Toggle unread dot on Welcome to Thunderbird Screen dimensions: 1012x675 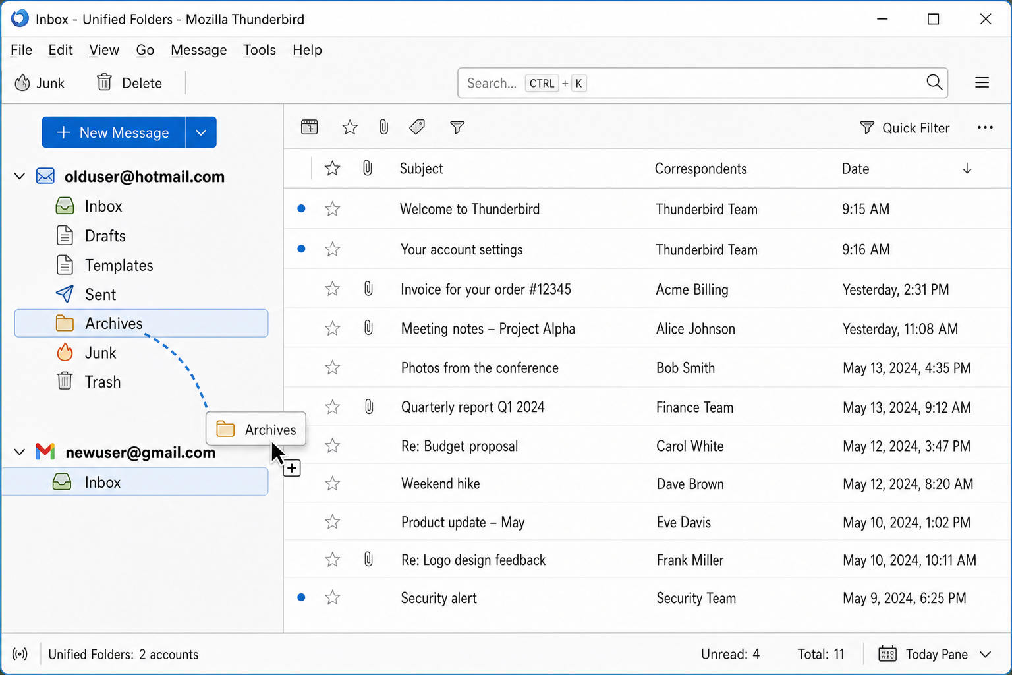click(301, 208)
